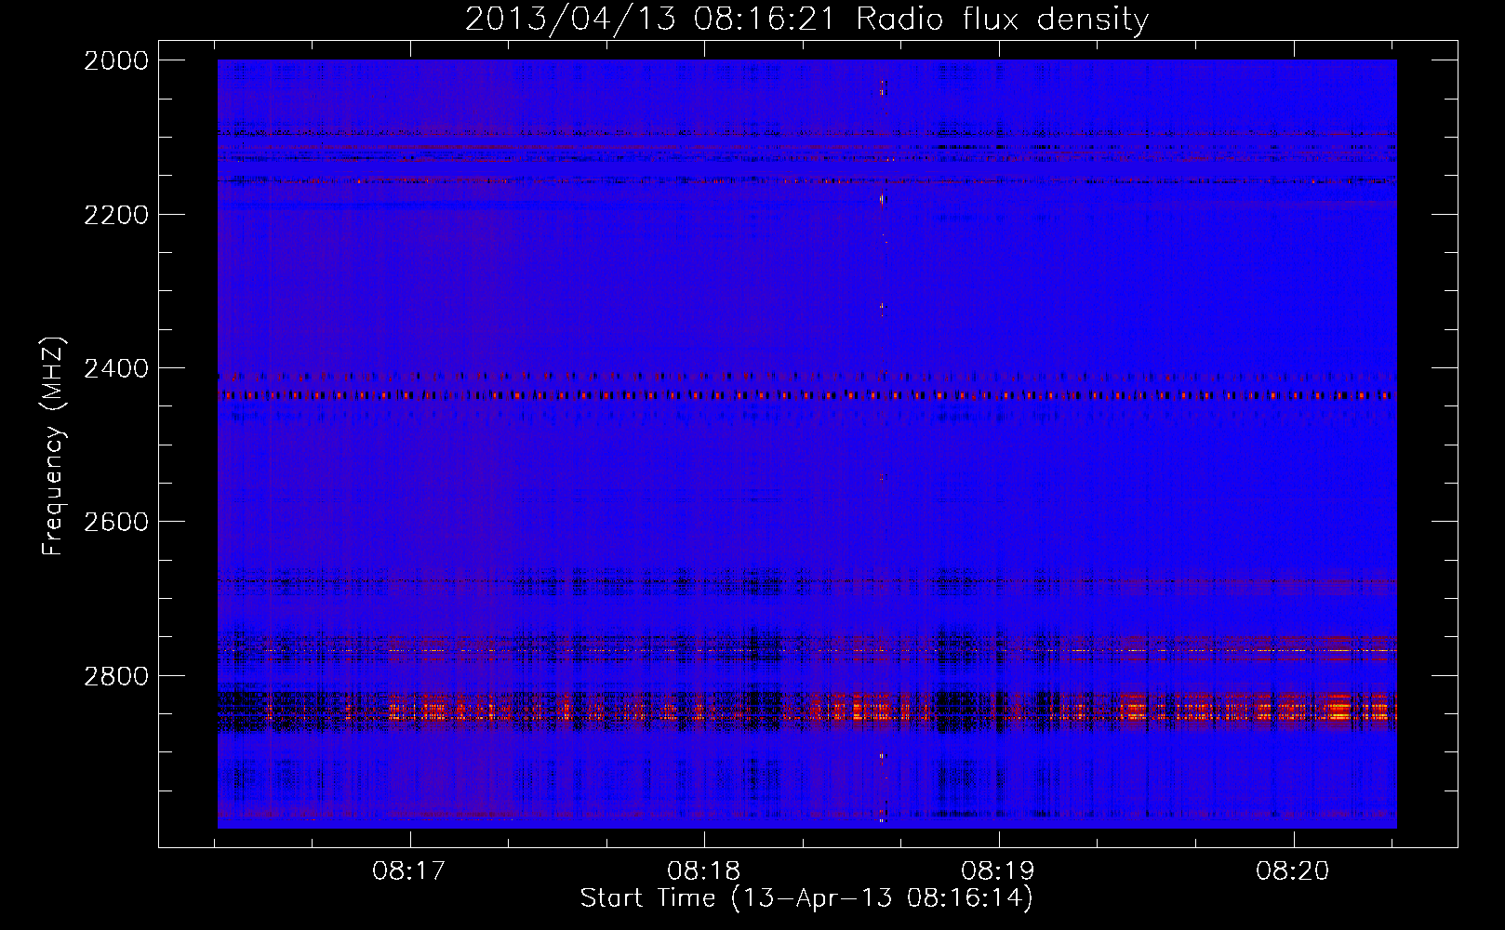The height and width of the screenshot is (930, 1505).
Task: Click the 'Start Time (13-Apr-13 08:16:14)' label
Action: (806, 898)
